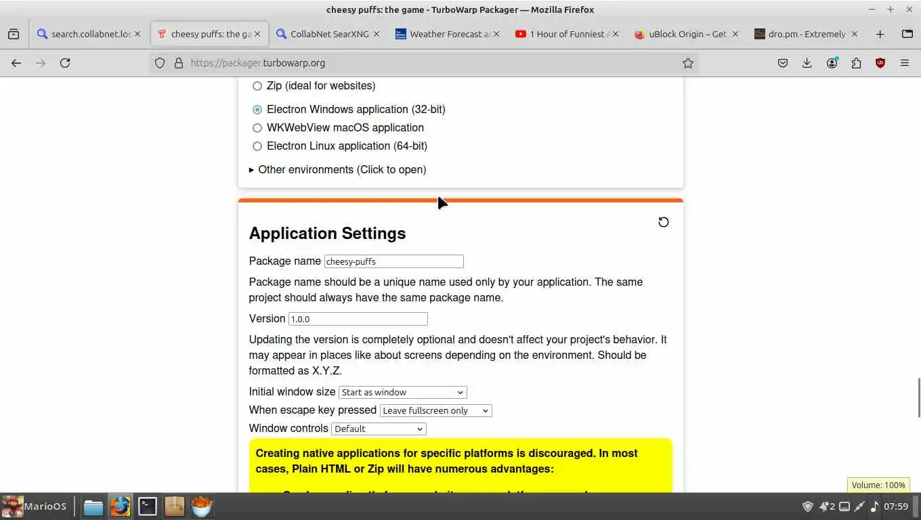Click the 07:59 clock in the taskbar
Viewport: 921px width, 520px height.
click(896, 506)
